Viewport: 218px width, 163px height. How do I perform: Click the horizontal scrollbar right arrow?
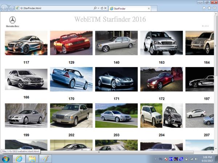pyautogui.click(x=212, y=152)
